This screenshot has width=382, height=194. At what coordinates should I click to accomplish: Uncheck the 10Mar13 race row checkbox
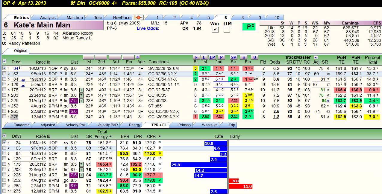click(4, 68)
